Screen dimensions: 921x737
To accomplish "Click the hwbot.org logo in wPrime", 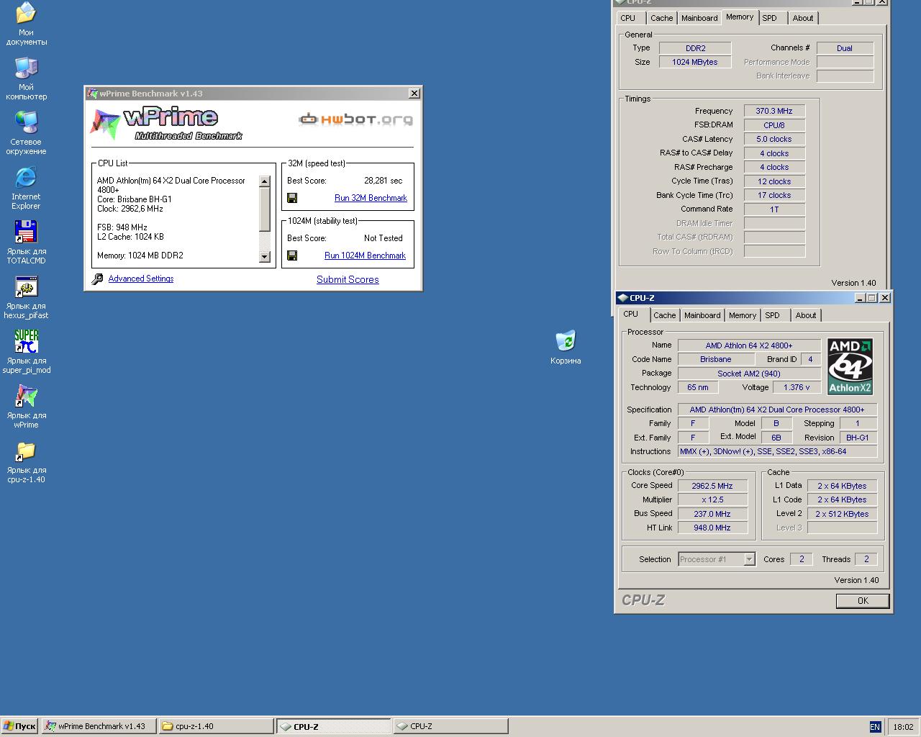I will [x=356, y=119].
